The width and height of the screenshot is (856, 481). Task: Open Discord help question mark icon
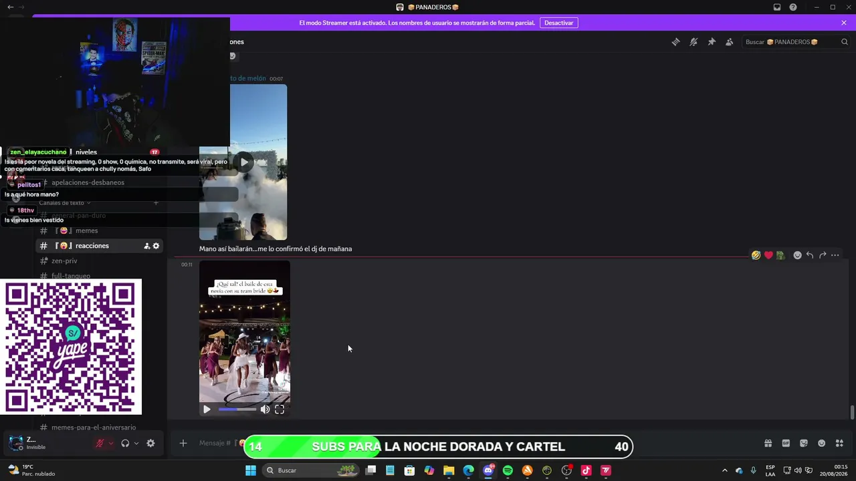click(793, 7)
